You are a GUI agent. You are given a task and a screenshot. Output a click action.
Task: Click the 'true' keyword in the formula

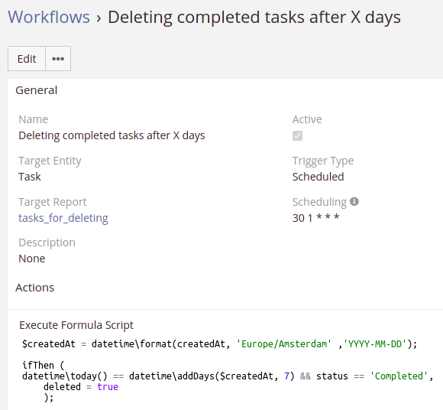[x=108, y=387]
